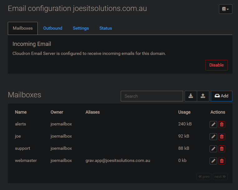Go to prev page of mailboxes
Viewport: 238px width, 190px height.
pyautogui.click(x=204, y=177)
